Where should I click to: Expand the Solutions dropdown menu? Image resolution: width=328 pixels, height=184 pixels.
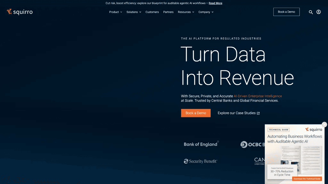(x=134, y=12)
